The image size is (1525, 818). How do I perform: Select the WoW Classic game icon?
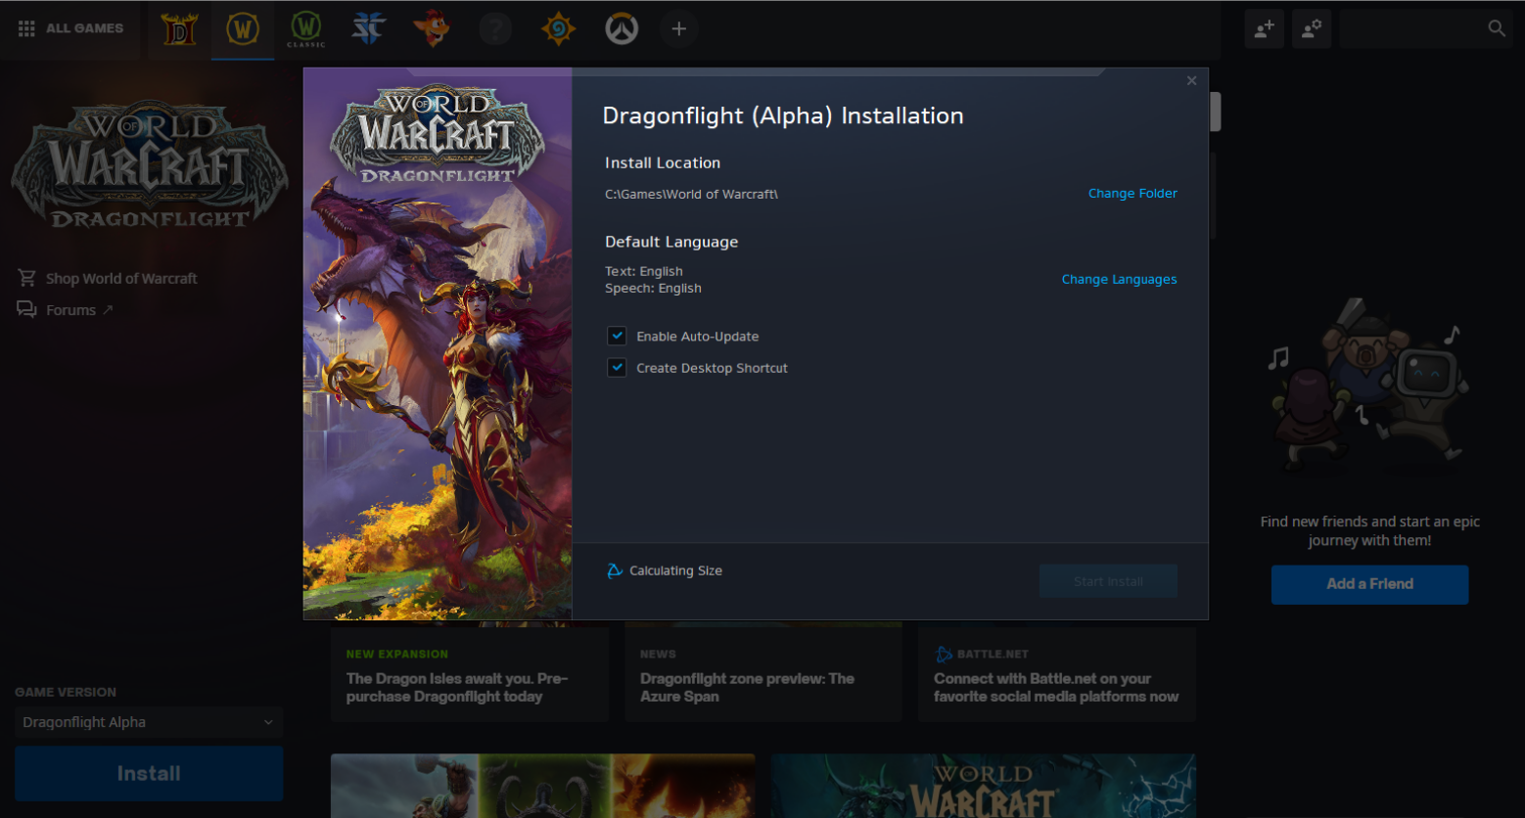tap(305, 29)
